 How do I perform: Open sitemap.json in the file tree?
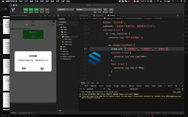68,59
